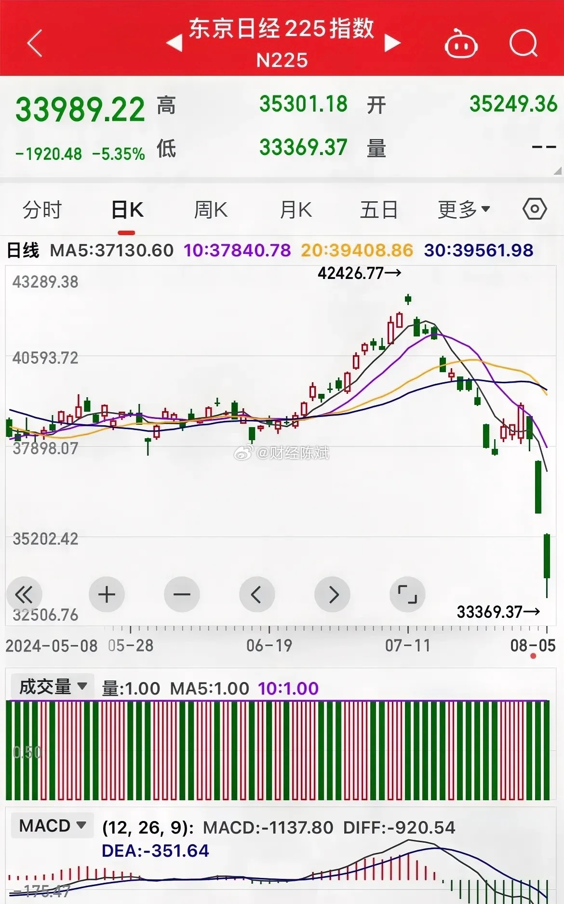Zoom in chart with plus button
This screenshot has height=904, width=564.
[107, 594]
